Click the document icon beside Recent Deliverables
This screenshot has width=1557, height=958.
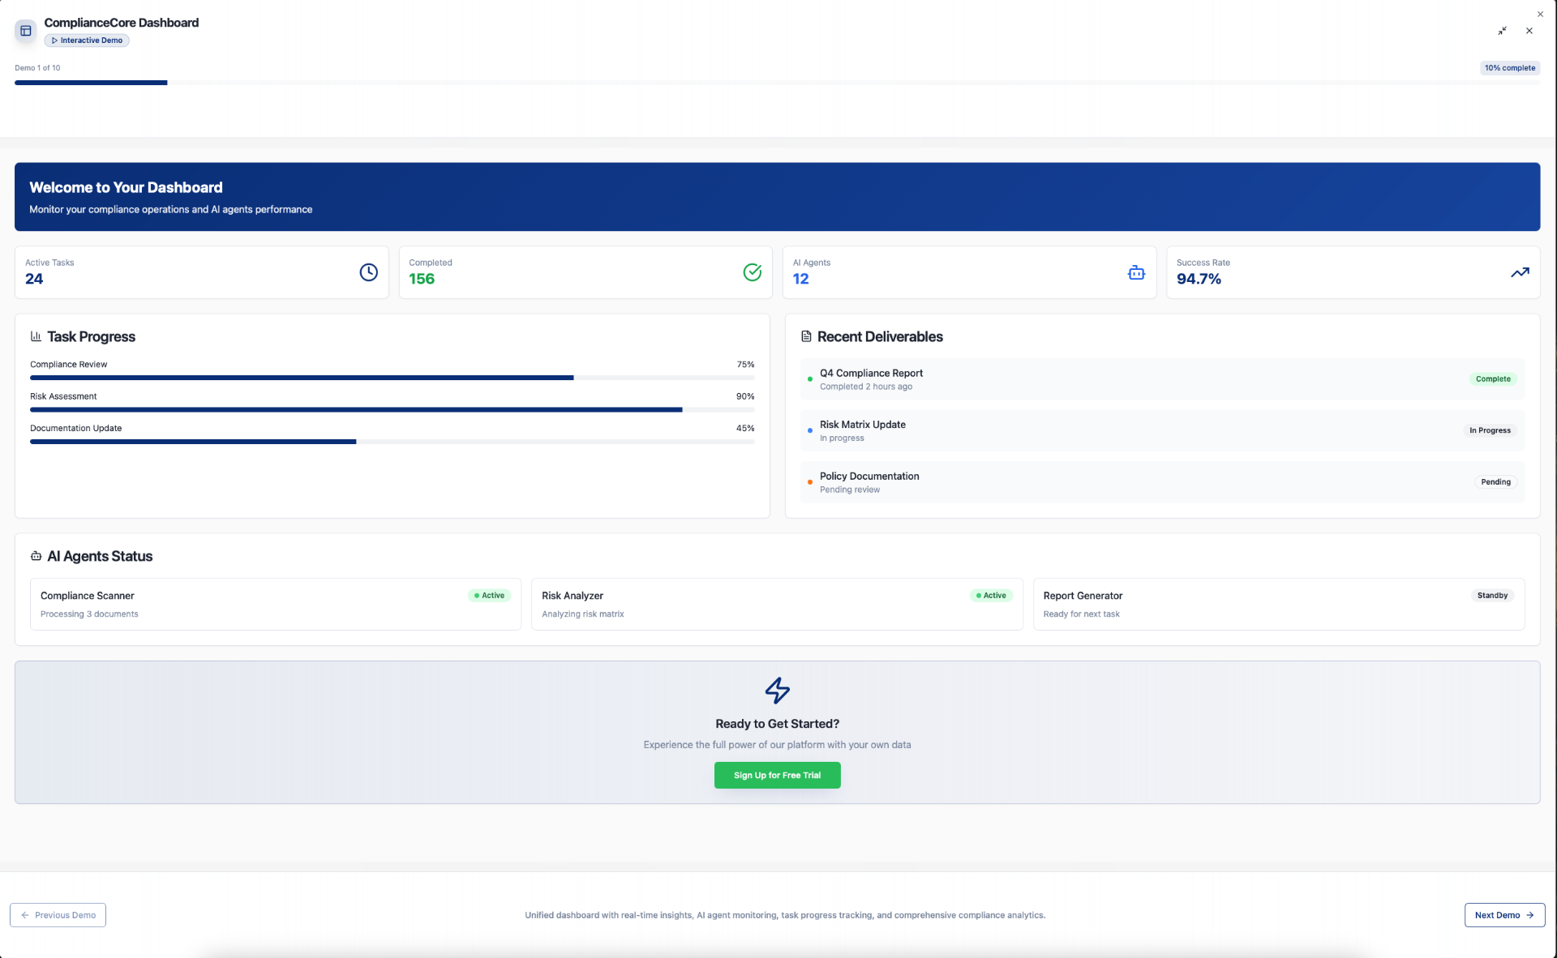point(806,336)
